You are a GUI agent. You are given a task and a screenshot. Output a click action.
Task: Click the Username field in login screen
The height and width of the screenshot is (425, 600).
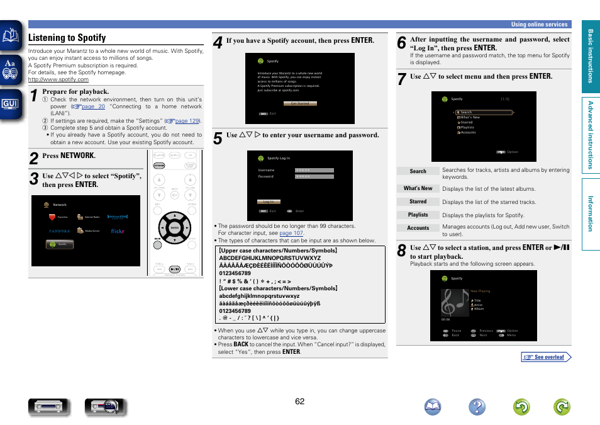point(314,170)
